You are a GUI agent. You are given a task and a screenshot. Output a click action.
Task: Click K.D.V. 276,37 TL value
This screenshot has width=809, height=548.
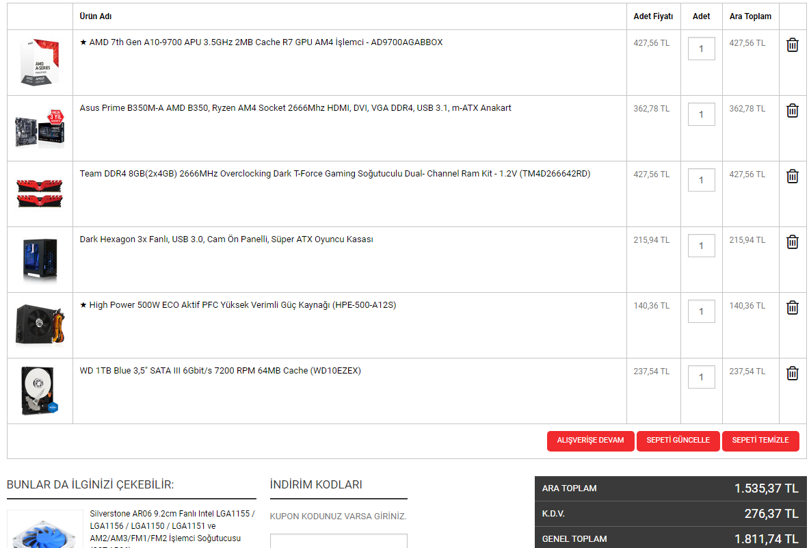[x=771, y=513]
